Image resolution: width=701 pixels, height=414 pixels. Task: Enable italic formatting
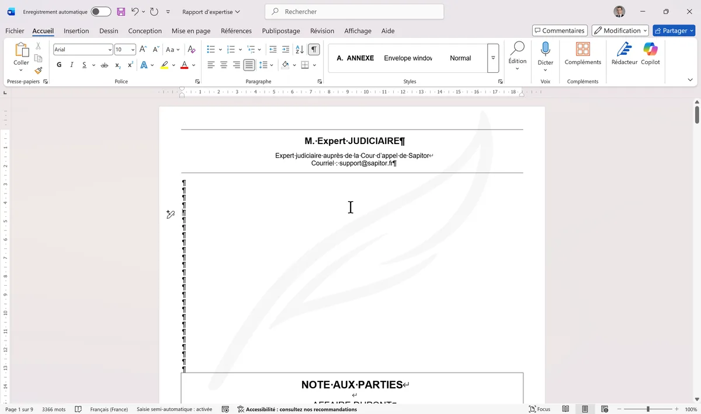(71, 64)
